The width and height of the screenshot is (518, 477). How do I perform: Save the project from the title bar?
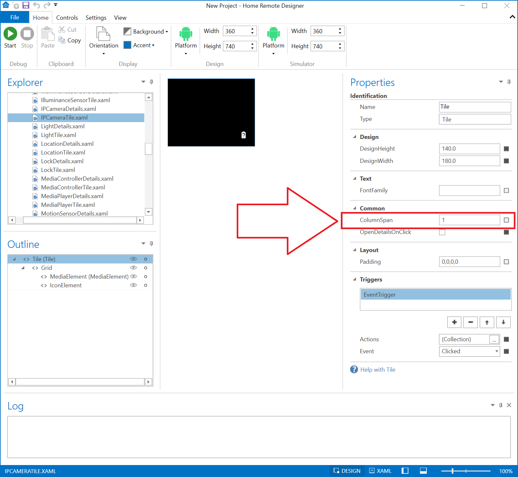[x=26, y=5]
